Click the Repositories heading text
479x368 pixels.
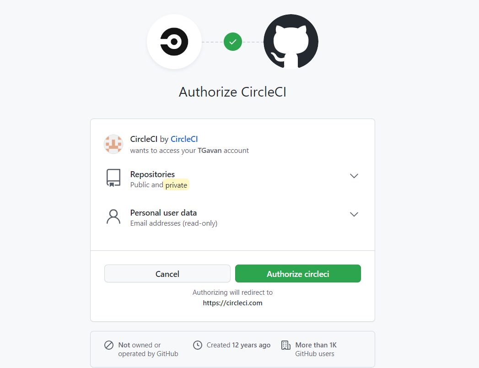coord(152,174)
